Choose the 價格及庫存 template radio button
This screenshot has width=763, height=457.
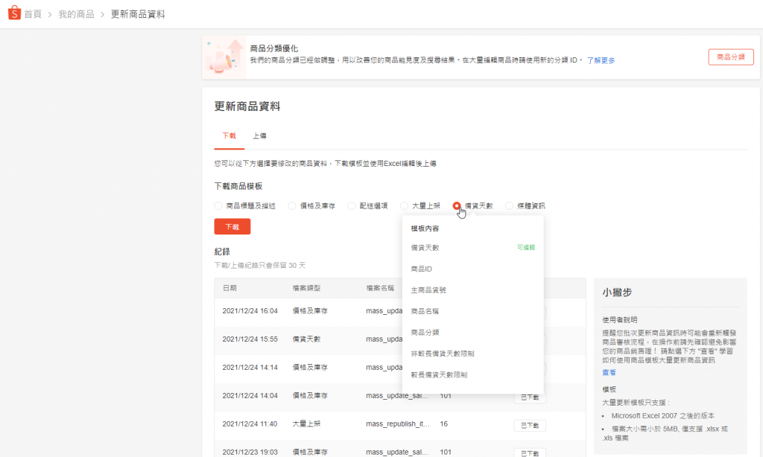click(x=292, y=205)
